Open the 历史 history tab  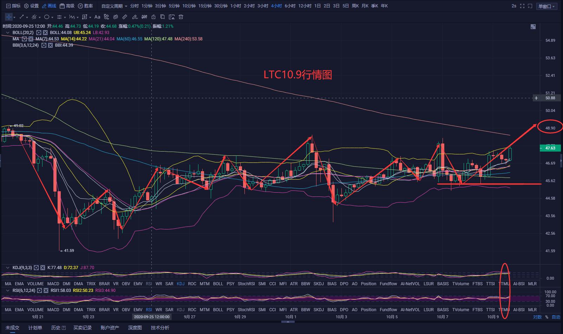(x=58, y=328)
